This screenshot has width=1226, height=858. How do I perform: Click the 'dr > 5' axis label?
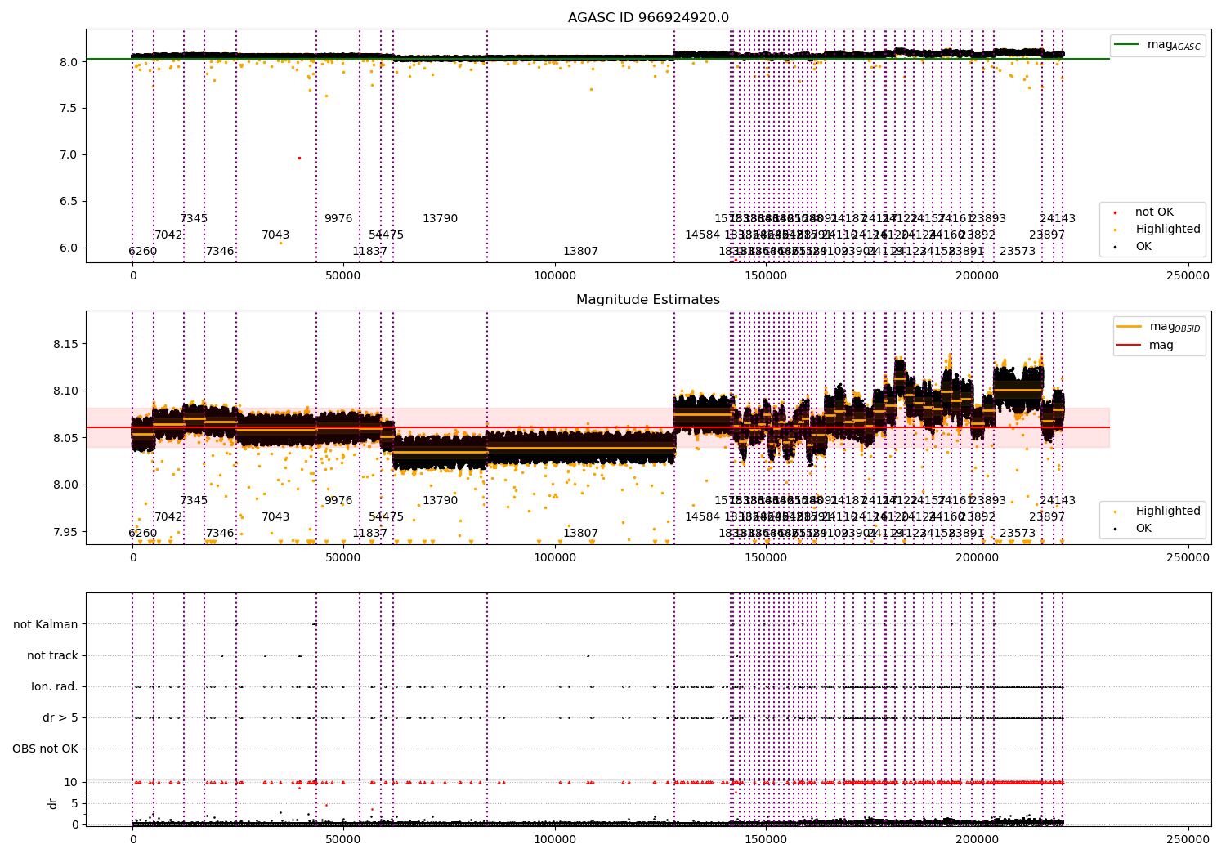(60, 717)
